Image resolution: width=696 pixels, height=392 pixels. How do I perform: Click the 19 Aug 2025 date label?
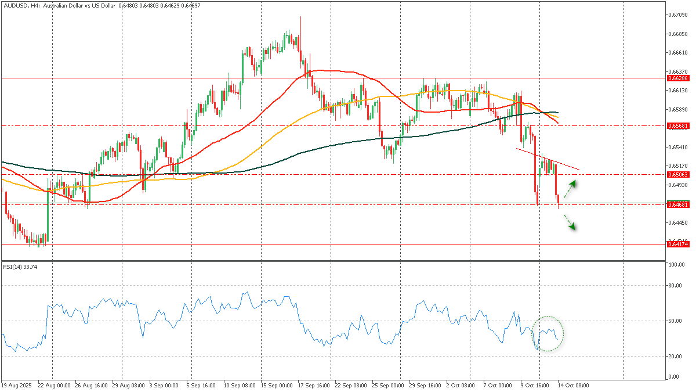click(x=16, y=385)
